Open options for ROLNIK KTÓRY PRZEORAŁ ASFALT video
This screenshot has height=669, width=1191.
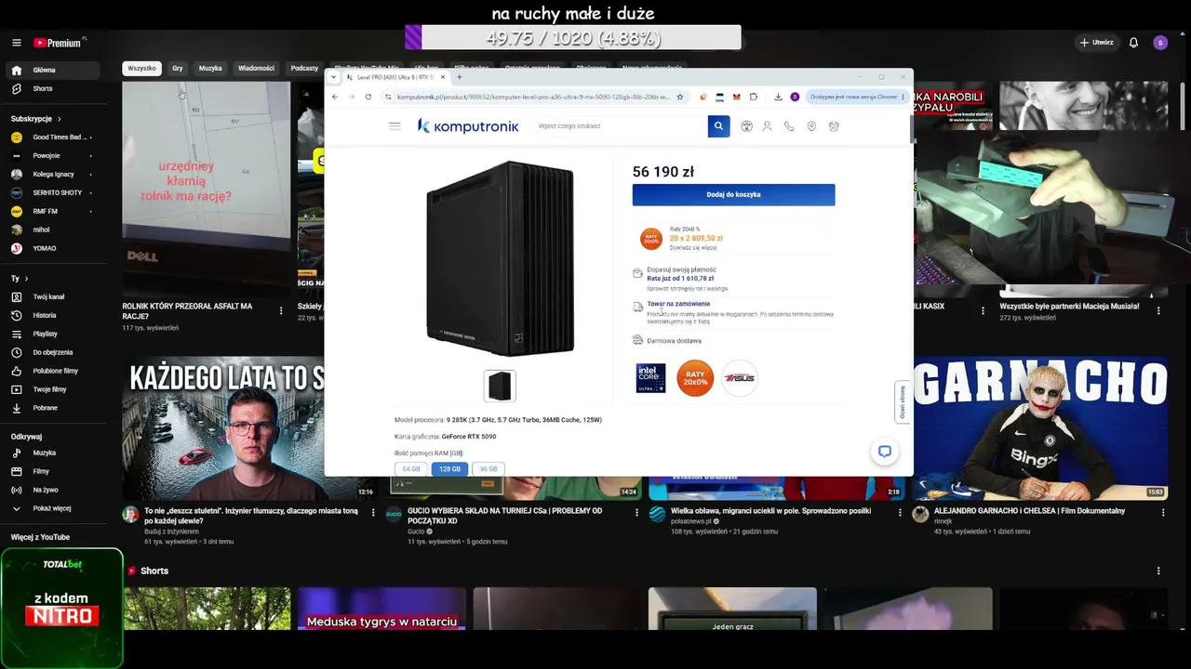281,311
